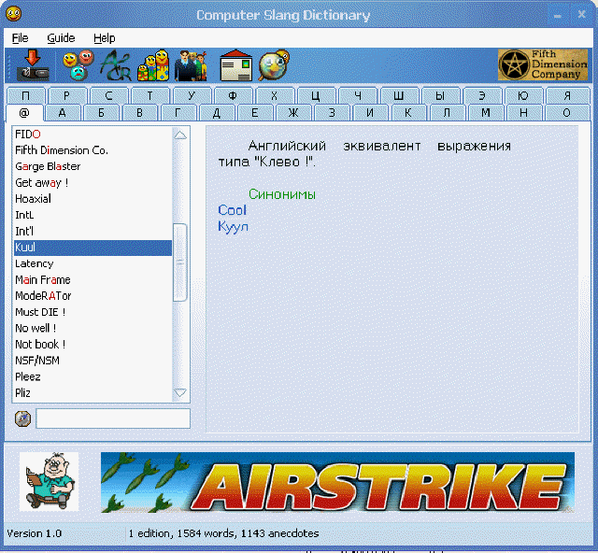
Task: Select Fifth Dimension Co. entry
Action: (x=93, y=150)
